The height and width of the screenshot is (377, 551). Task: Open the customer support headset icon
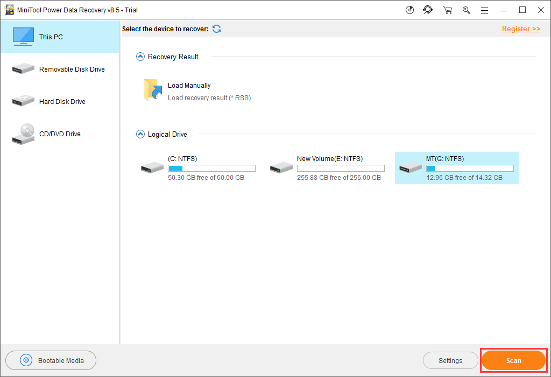428,10
